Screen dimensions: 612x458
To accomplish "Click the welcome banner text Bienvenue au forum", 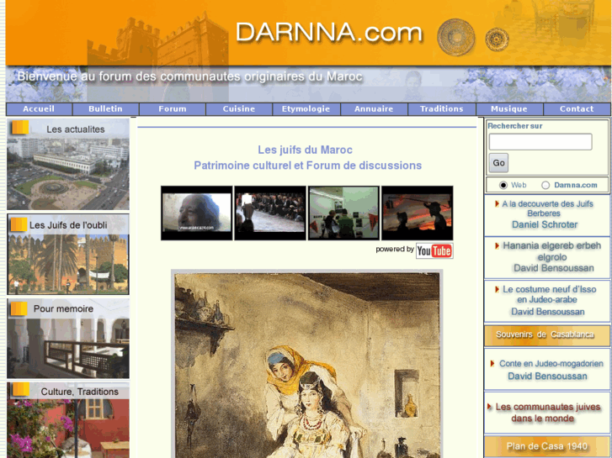I will click(190, 76).
